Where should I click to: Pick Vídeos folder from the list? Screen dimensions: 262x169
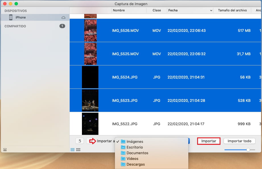pyautogui.click(x=132, y=159)
